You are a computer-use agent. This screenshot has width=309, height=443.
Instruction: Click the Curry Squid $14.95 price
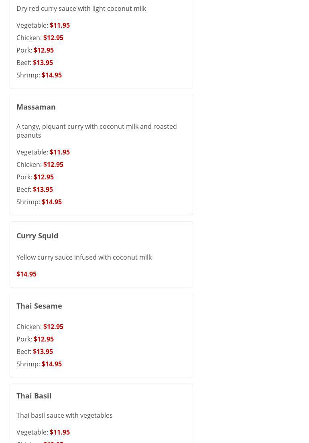click(x=26, y=274)
